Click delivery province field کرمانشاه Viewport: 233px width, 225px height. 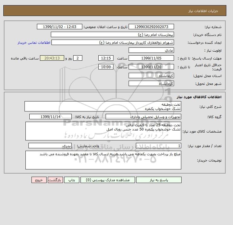point(151,76)
